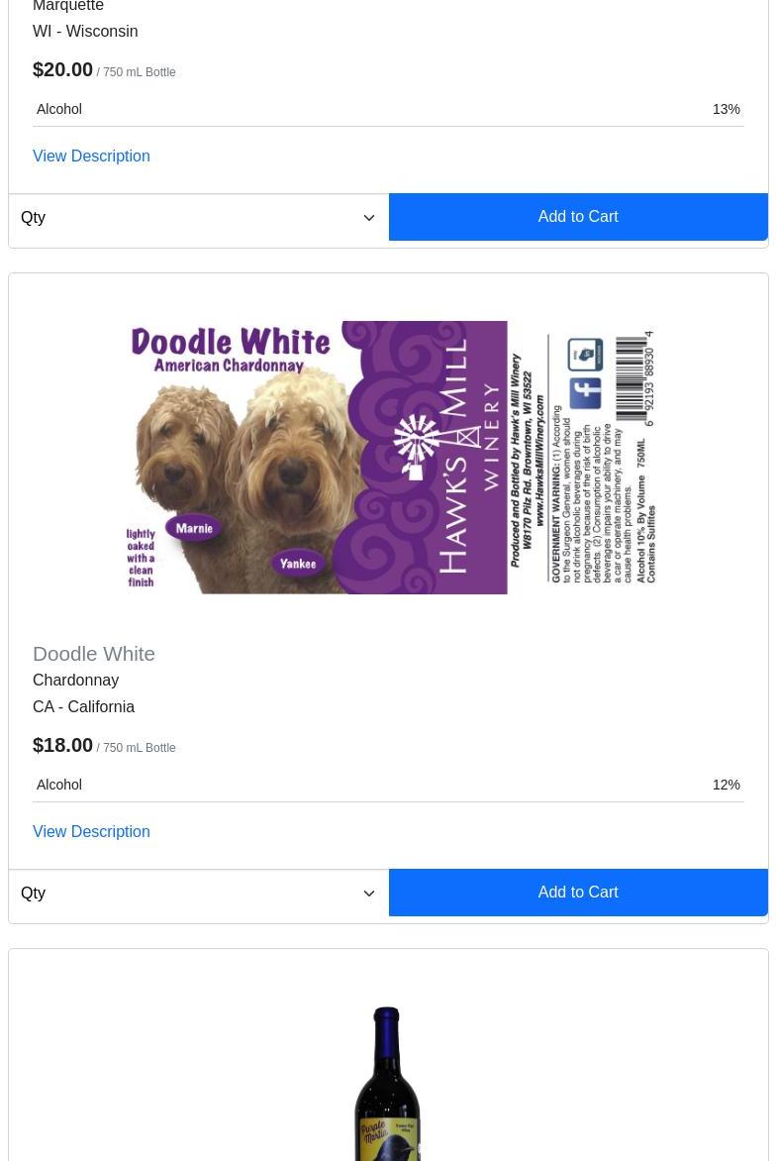Expand the Qty dropdown for the $20.00 Marquette wine
The width and height of the screenshot is (777, 1161).
click(198, 218)
